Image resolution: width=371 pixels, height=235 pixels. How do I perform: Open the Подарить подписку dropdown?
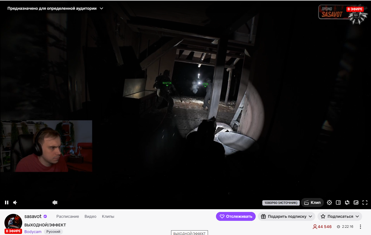click(x=286, y=216)
